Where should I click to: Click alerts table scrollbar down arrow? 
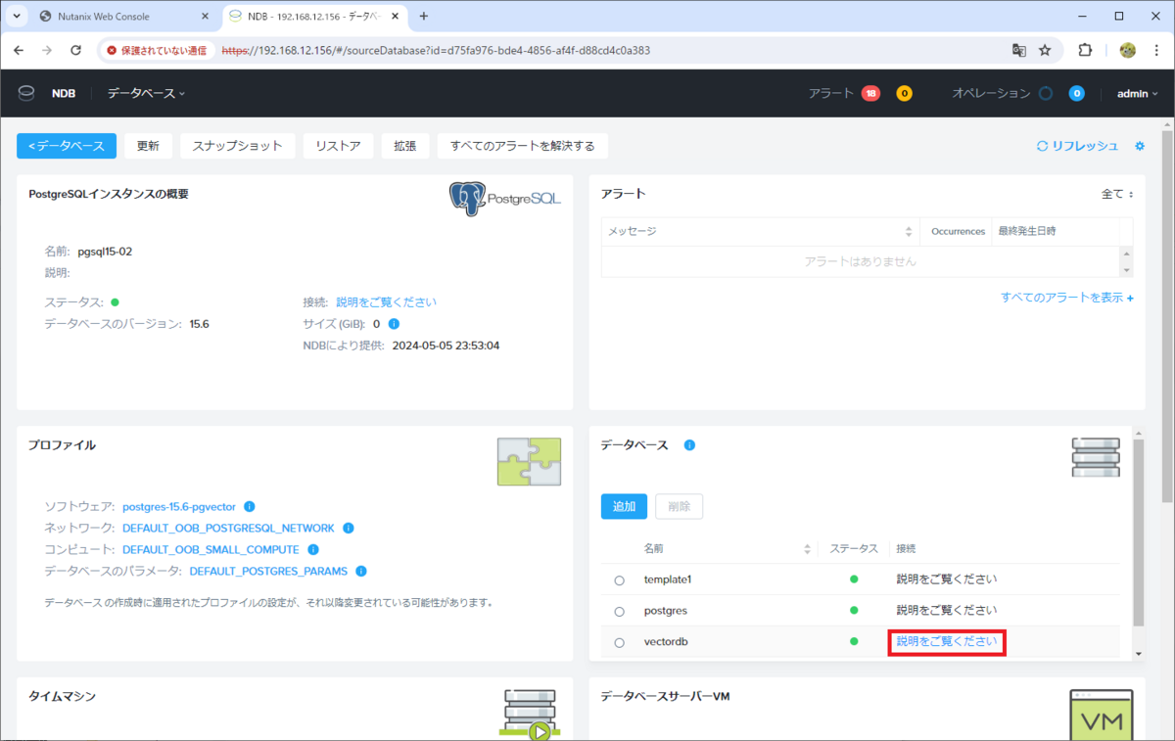[x=1127, y=270]
